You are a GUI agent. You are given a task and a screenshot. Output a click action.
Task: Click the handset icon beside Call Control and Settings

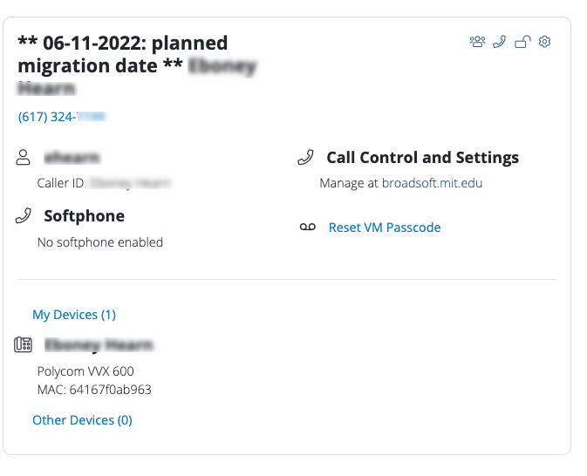point(305,158)
